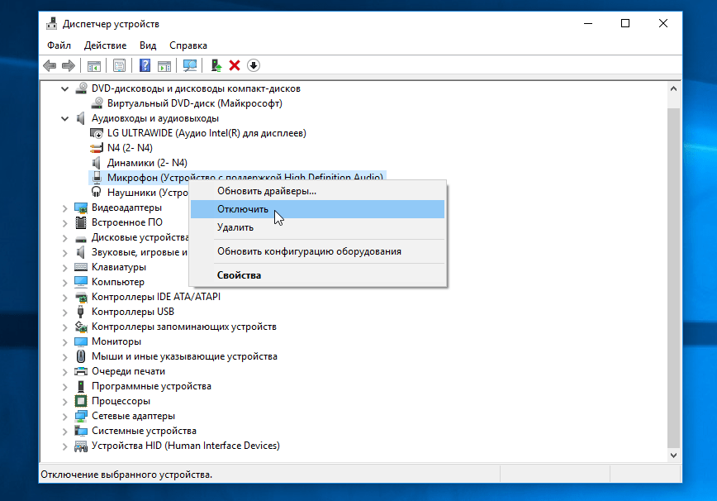This screenshot has width=717, height=501.
Task: Choose Отключить in the context menu
Action: 318,209
